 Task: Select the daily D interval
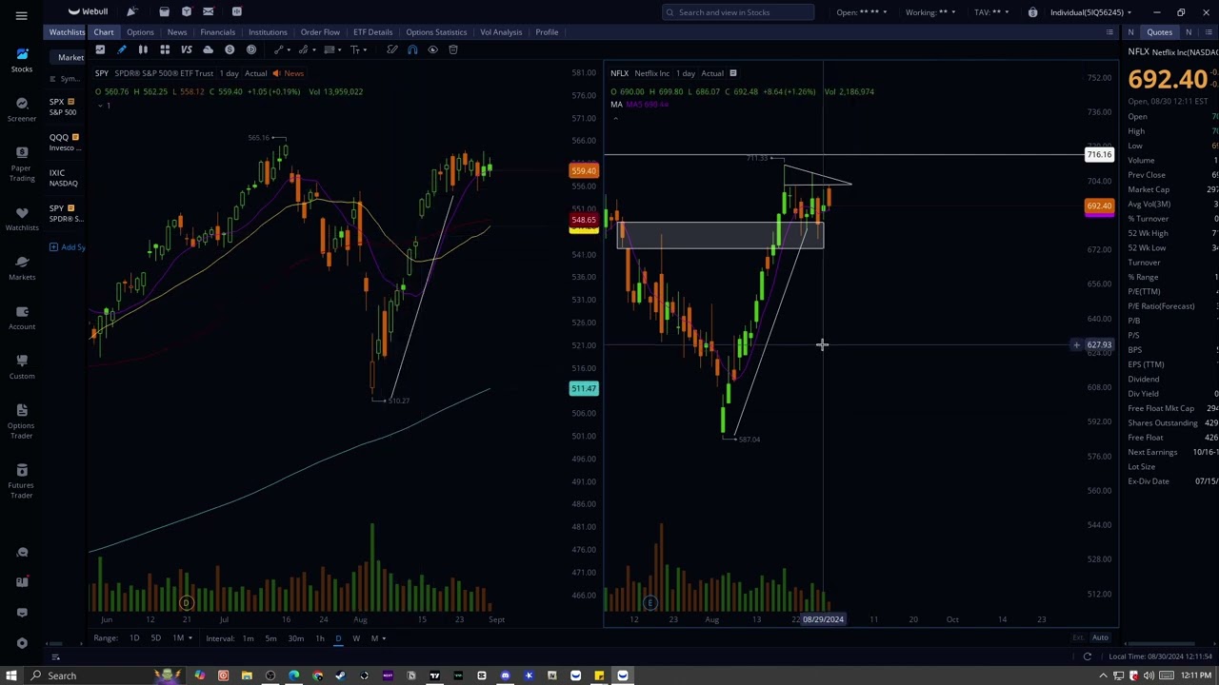pyautogui.click(x=338, y=638)
